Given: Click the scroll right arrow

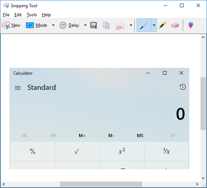Looking at the screenshot, I should click(197, 184).
